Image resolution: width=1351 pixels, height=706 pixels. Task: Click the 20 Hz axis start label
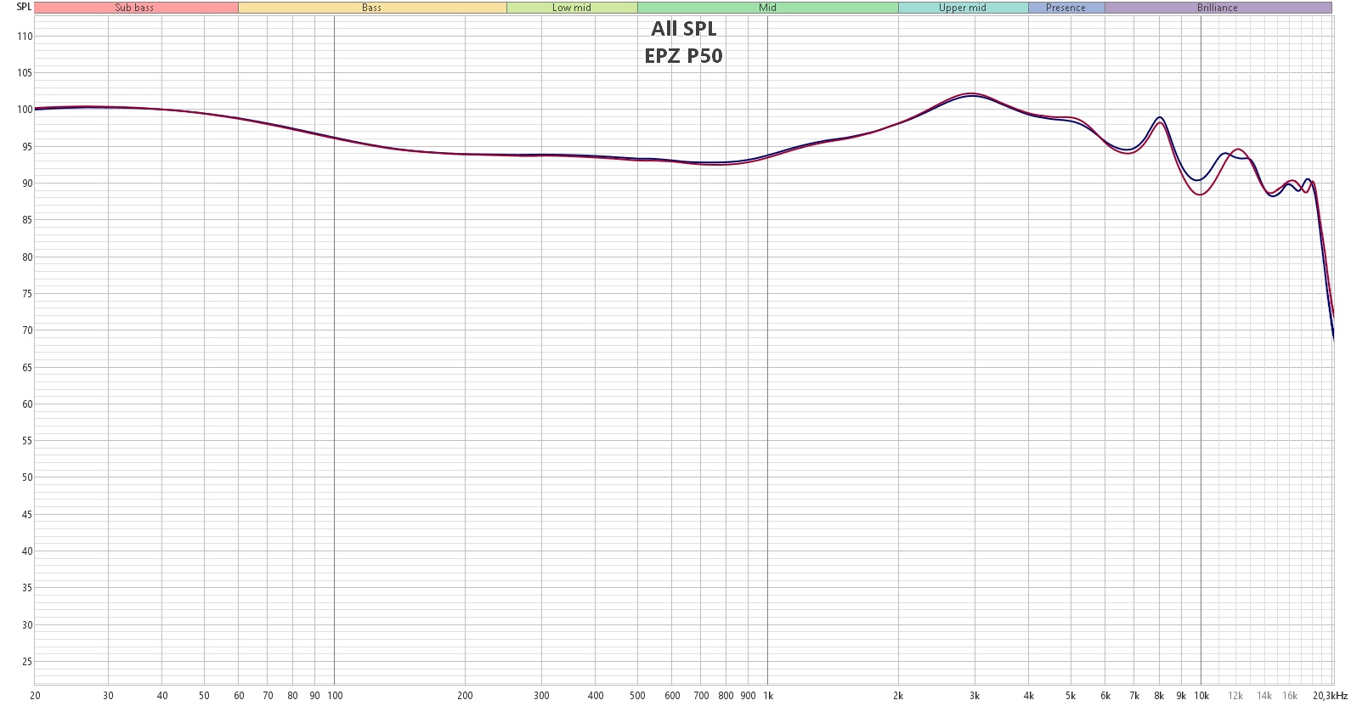(x=35, y=696)
